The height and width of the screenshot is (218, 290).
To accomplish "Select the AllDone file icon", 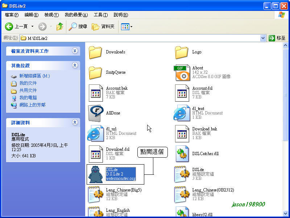I will point(96,113).
